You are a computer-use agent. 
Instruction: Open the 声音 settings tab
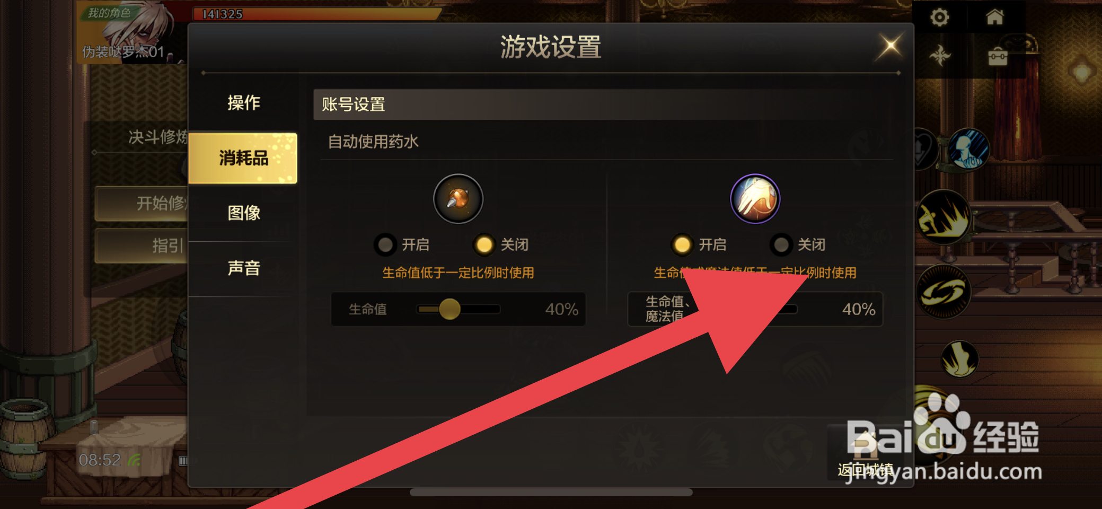243,268
